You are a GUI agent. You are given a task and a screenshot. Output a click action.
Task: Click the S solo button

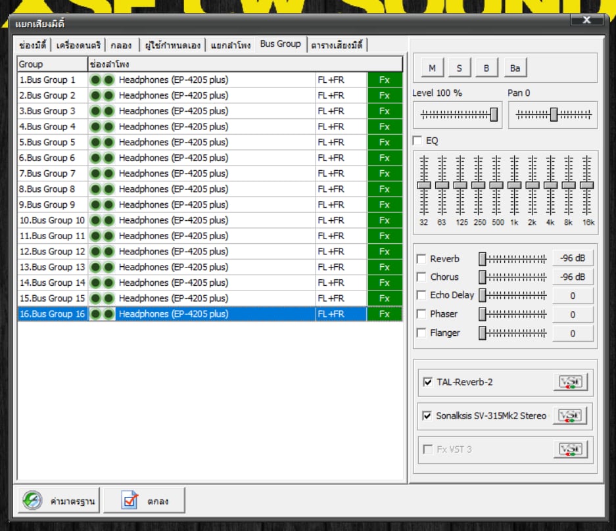point(459,68)
